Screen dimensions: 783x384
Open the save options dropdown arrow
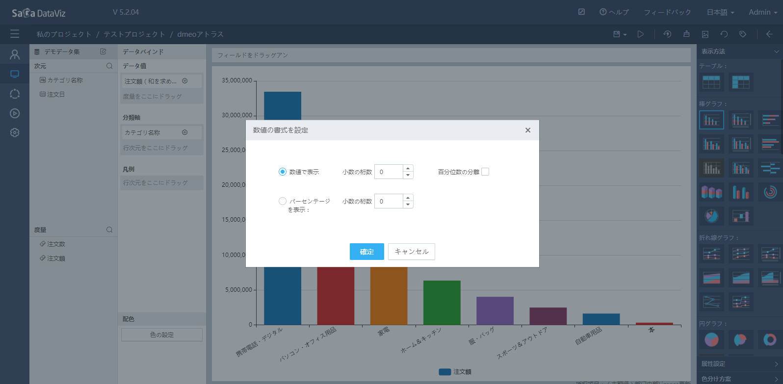coord(625,35)
